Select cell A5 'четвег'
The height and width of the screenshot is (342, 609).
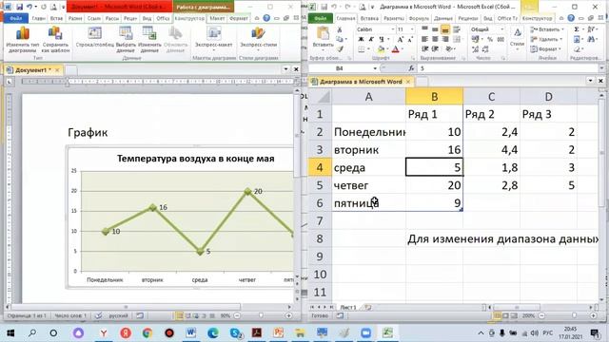(x=368, y=185)
